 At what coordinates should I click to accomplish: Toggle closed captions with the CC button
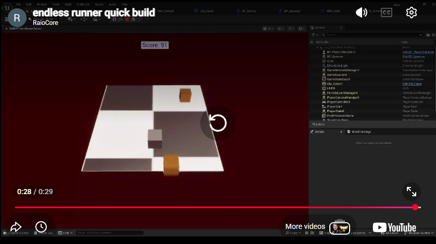(x=387, y=12)
